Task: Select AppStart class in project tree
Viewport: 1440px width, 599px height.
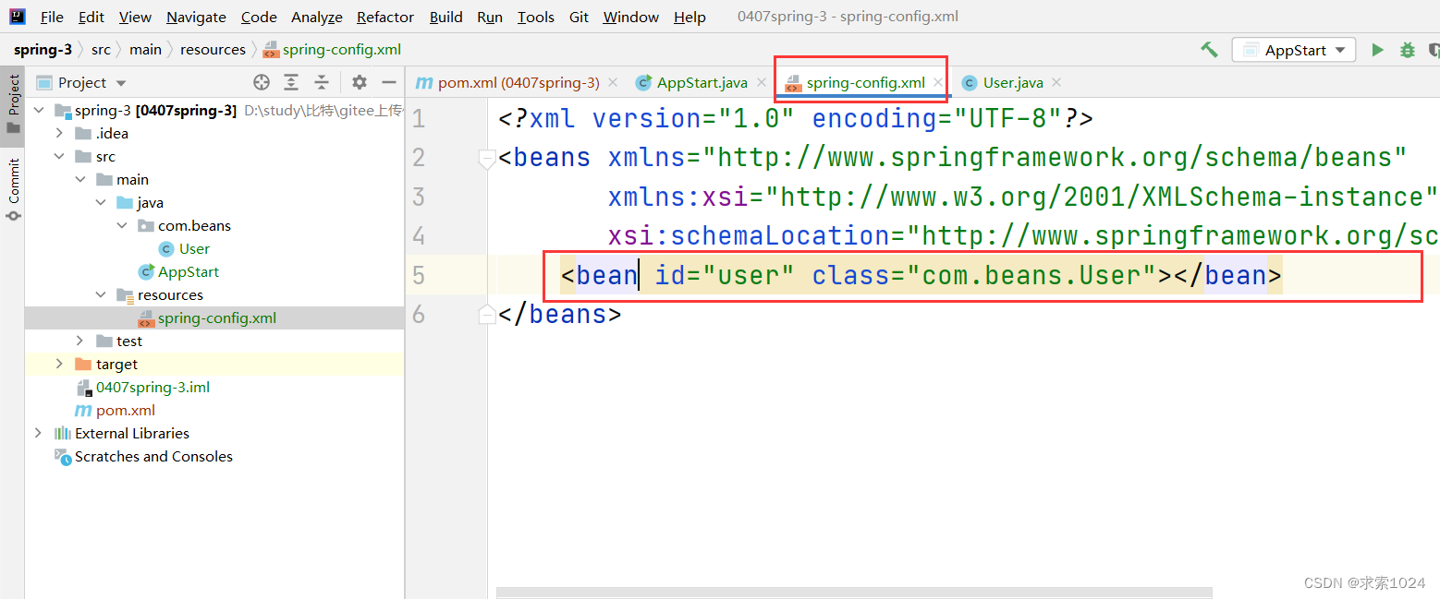Action: (x=178, y=271)
